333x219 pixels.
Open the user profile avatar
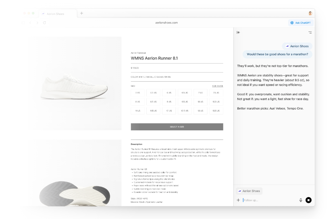(x=310, y=14)
